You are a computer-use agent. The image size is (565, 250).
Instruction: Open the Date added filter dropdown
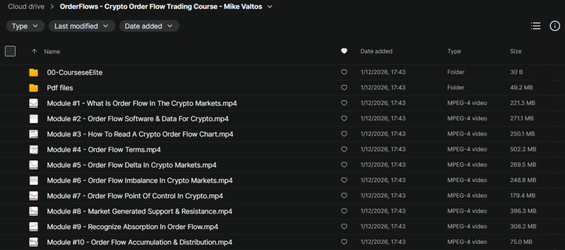point(149,26)
